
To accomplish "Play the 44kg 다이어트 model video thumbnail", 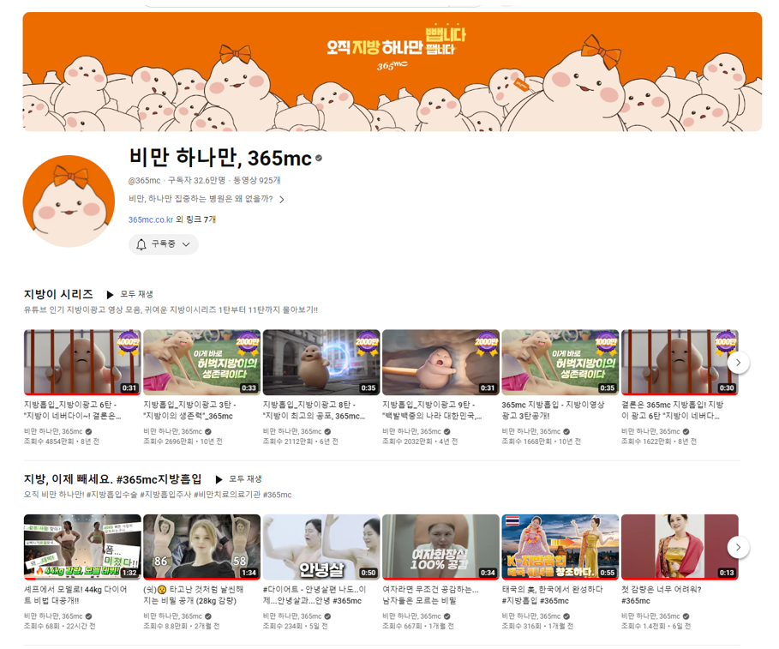I will click(81, 546).
